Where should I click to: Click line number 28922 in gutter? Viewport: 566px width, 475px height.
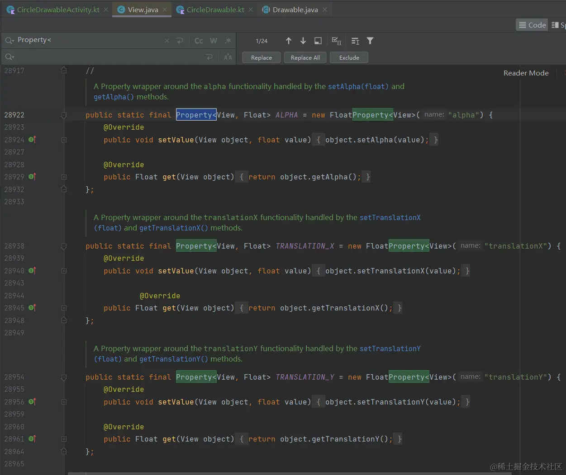click(14, 115)
